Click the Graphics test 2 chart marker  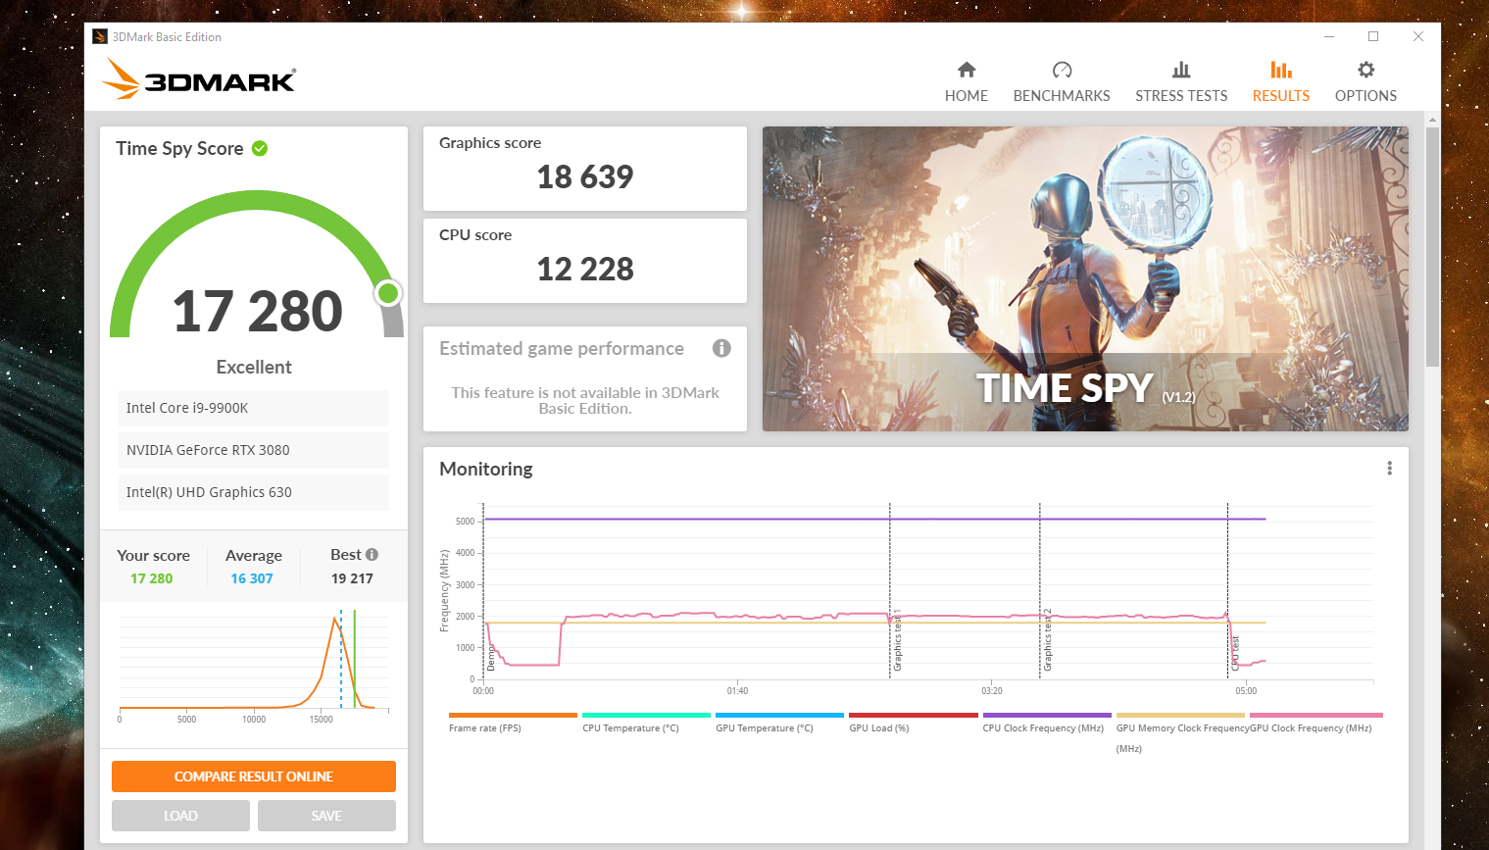(1047, 639)
